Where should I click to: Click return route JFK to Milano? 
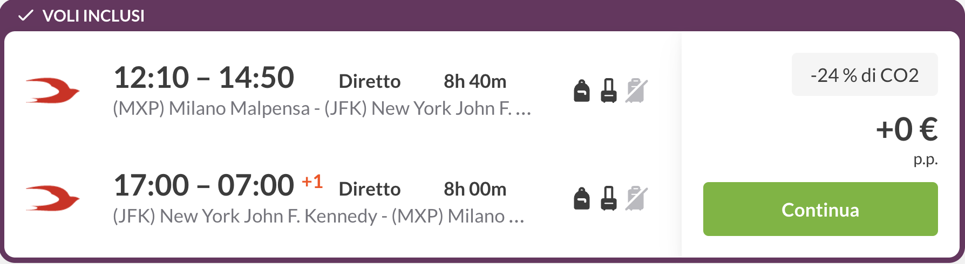[318, 216]
